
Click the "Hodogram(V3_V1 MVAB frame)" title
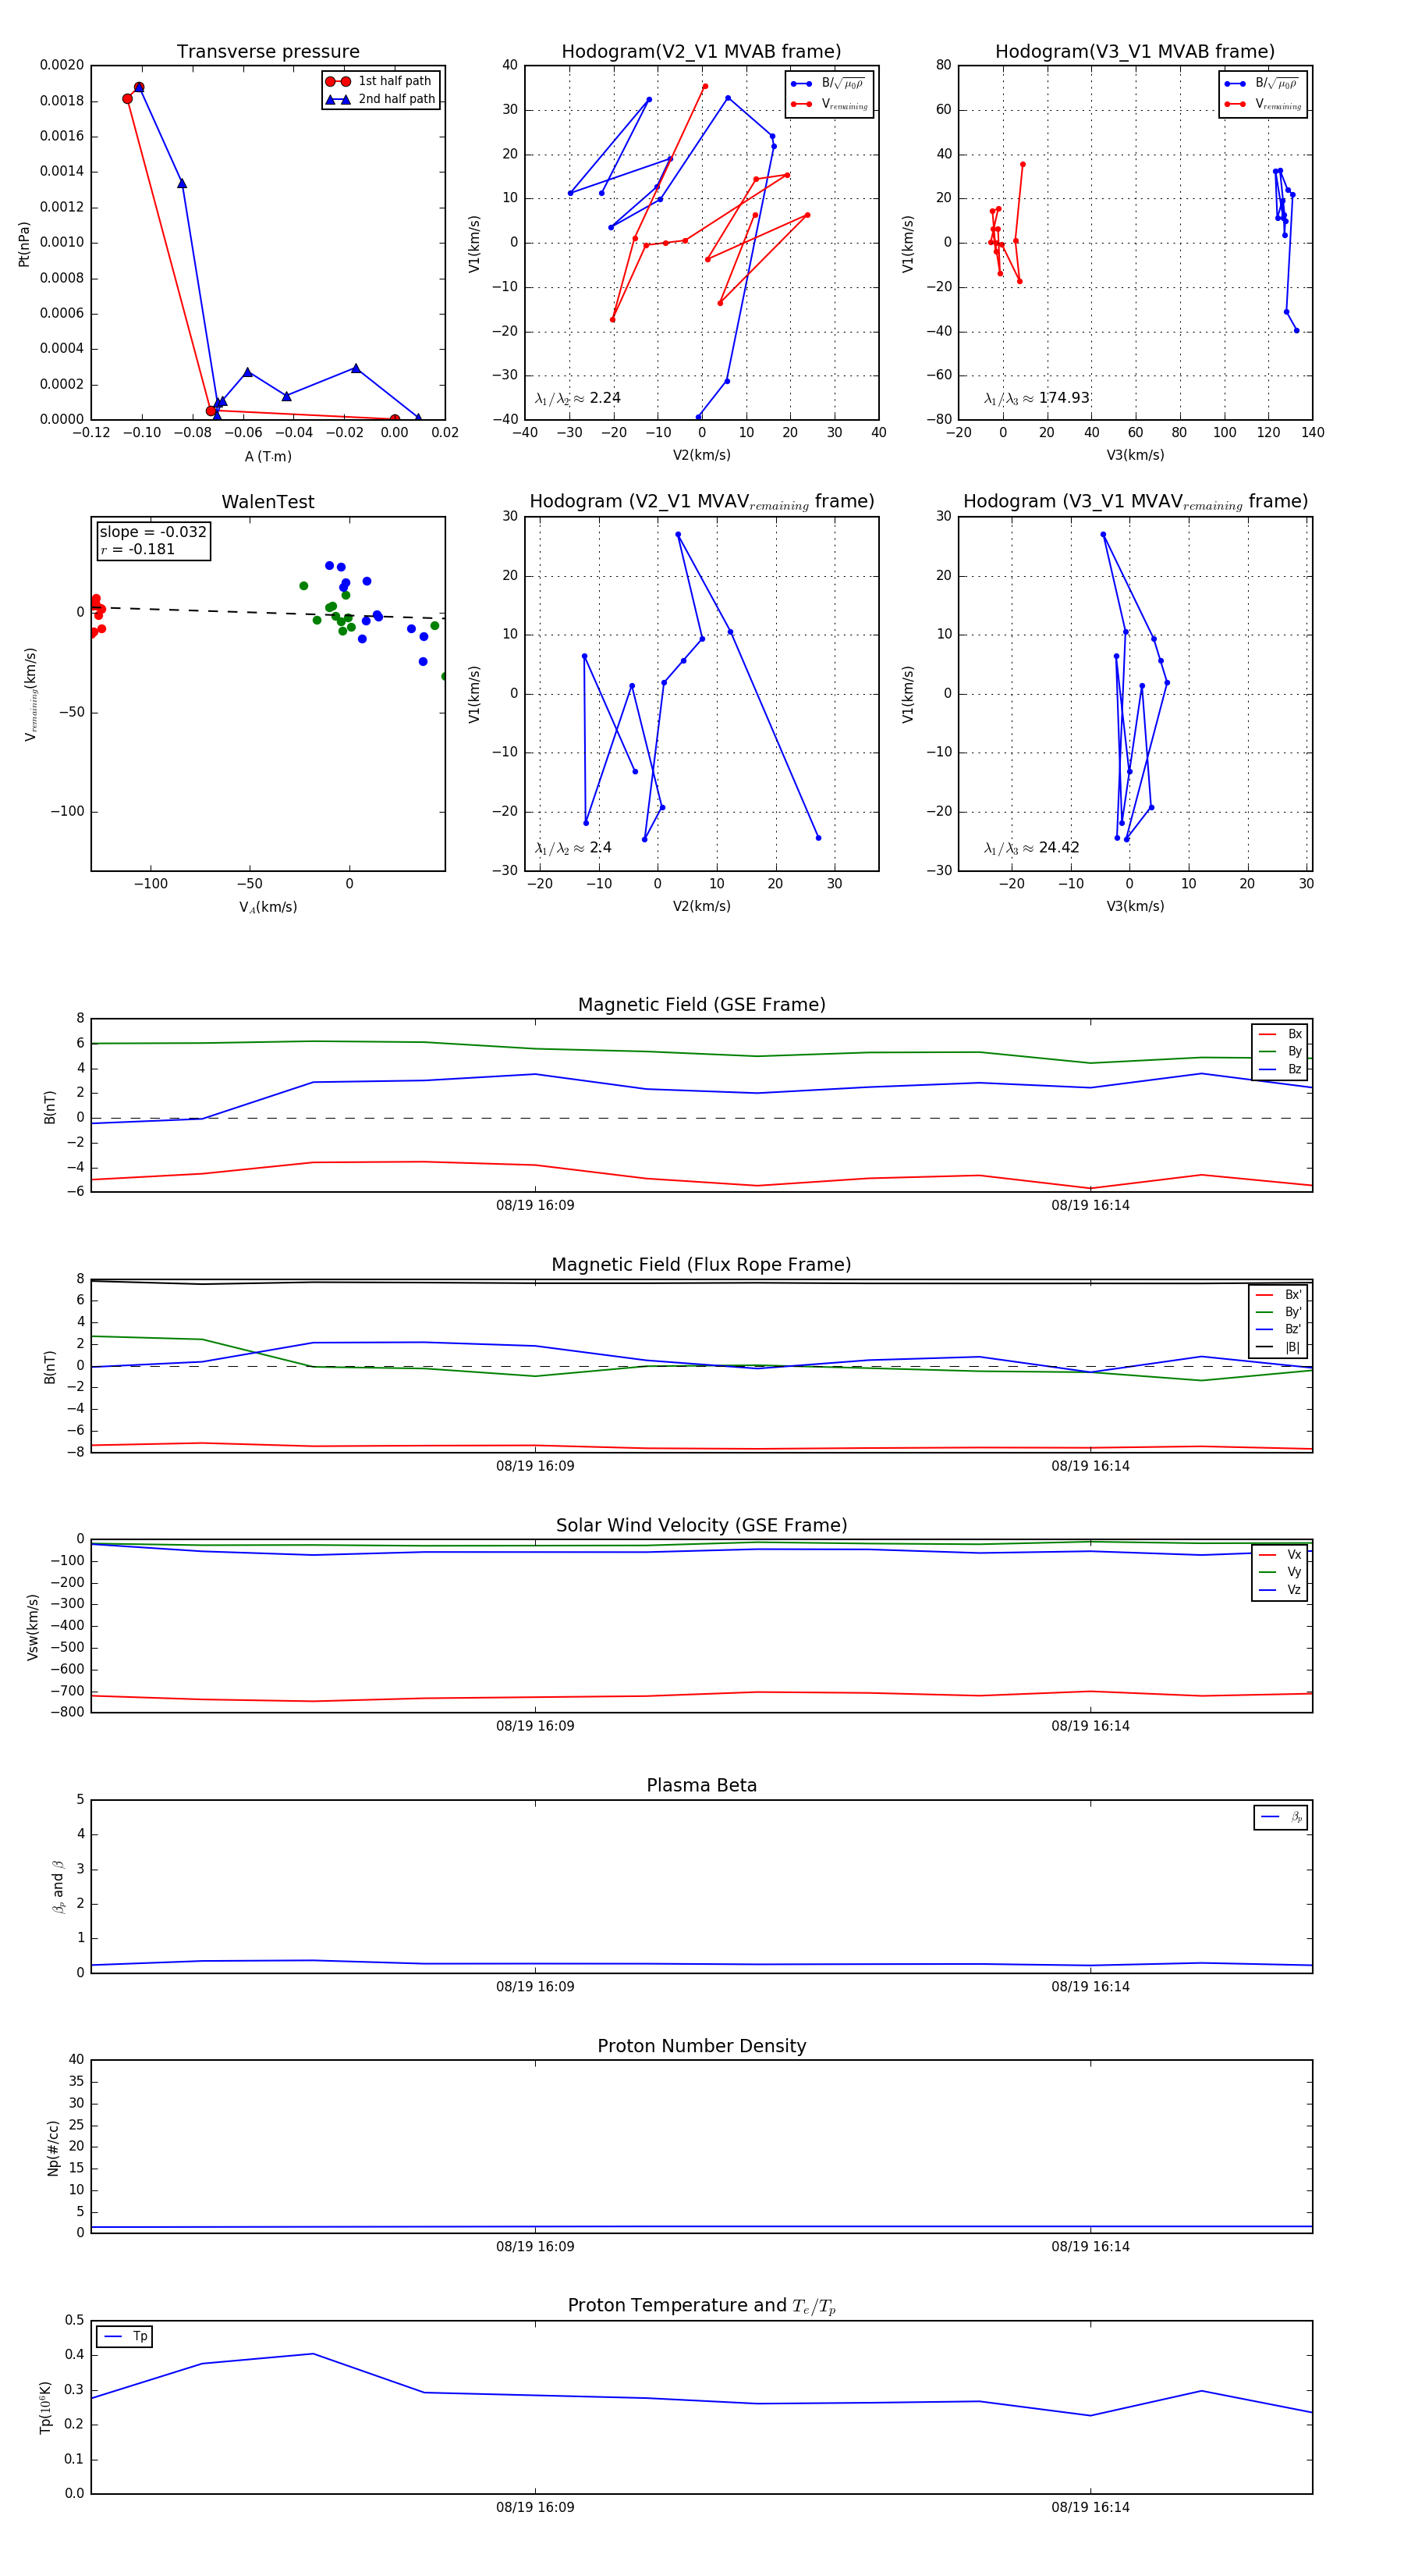point(1135,52)
